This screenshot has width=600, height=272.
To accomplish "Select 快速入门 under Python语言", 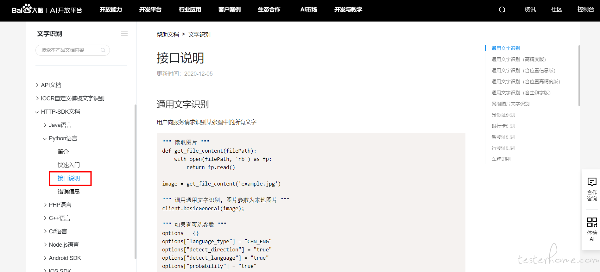I will [x=69, y=165].
